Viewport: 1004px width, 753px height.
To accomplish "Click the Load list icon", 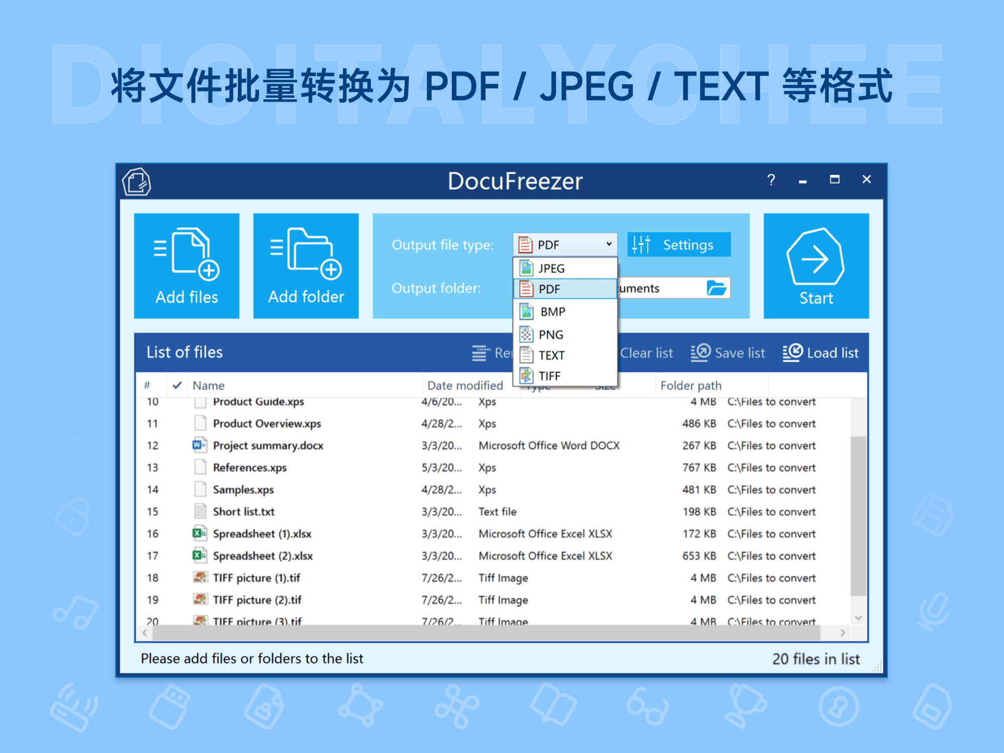I will pos(792,352).
